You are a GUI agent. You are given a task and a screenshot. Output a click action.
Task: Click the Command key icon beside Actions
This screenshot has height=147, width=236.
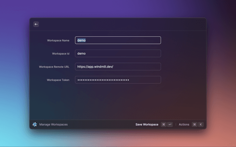pos(194,125)
